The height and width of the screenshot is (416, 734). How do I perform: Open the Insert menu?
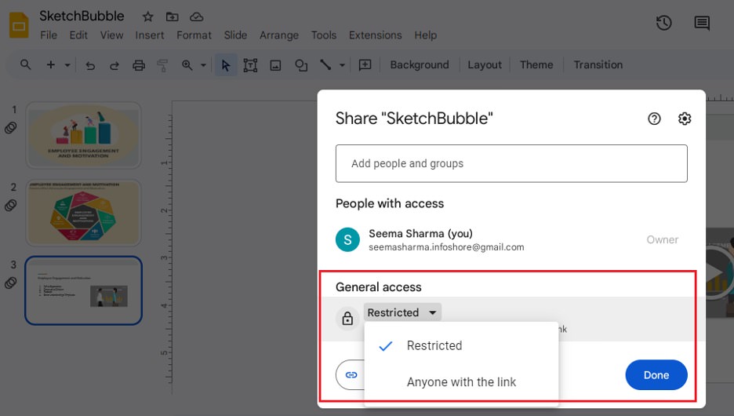pos(150,35)
